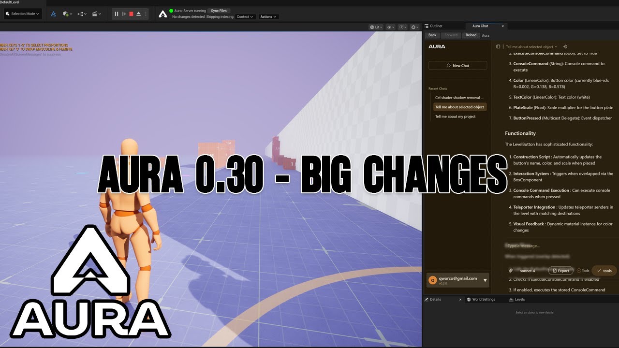Click the 'Recent Chats' label
The height and width of the screenshot is (348, 619).
(438, 89)
